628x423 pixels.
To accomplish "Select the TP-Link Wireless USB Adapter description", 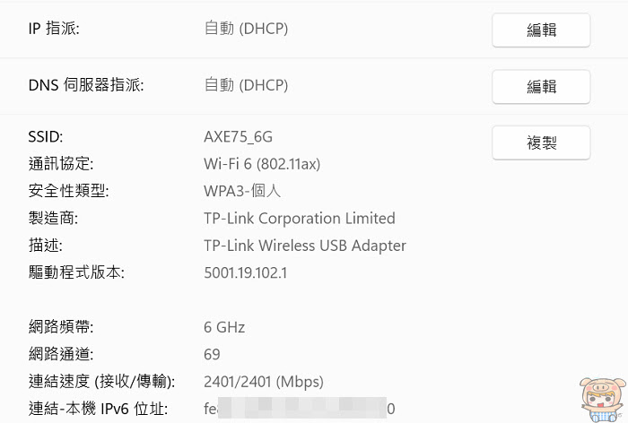I will tap(305, 246).
